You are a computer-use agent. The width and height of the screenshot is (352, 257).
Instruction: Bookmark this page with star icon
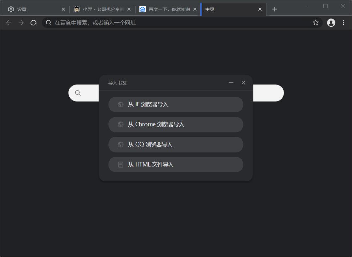pos(315,23)
